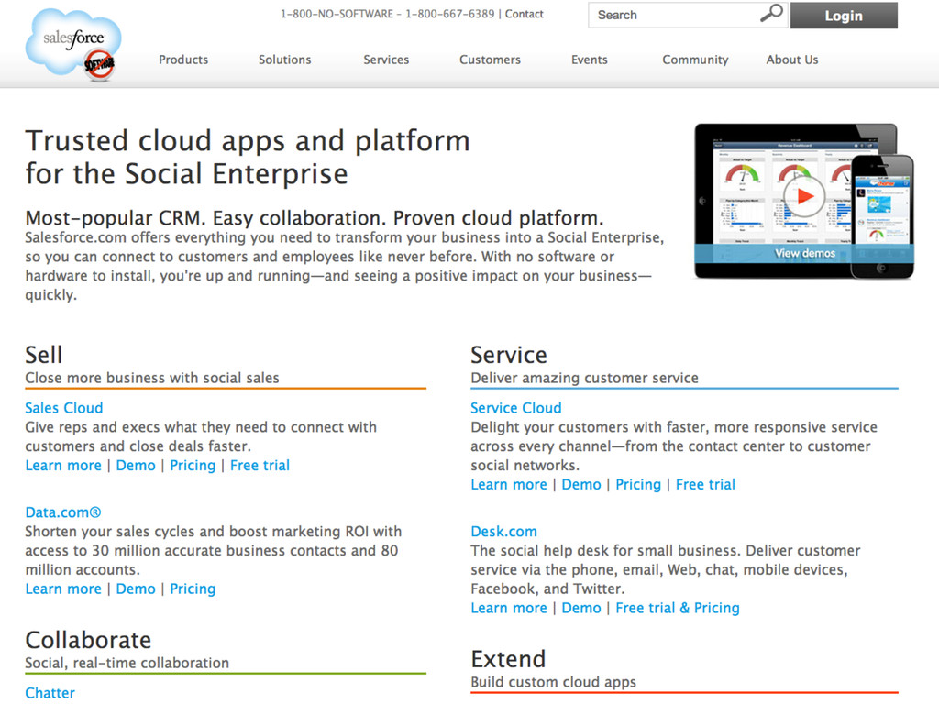Open the Solutions menu
The height and width of the screenshot is (704, 939).
pyautogui.click(x=284, y=60)
